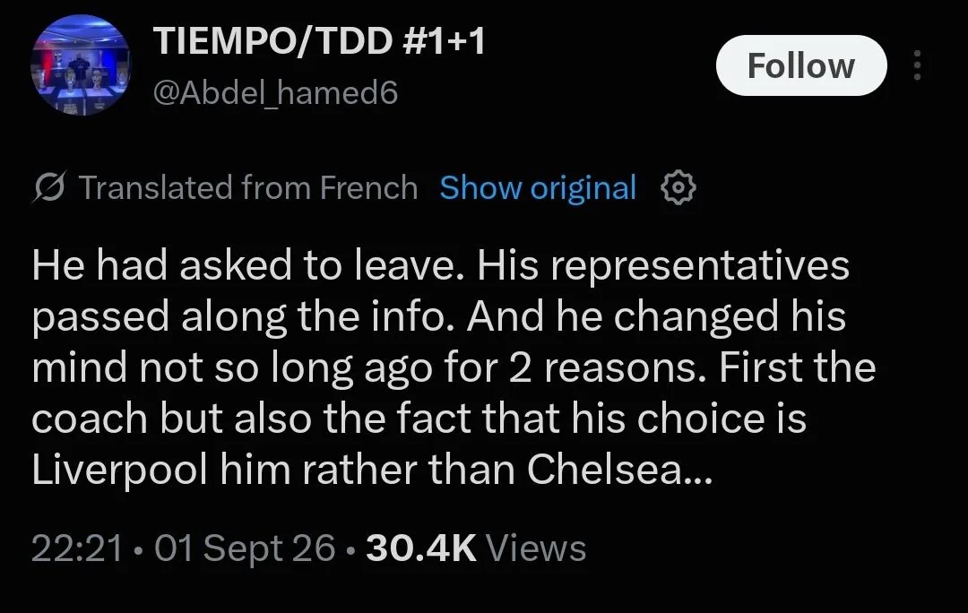Open the three-dot more options menu
Viewport: 968px width, 613px height.
(917, 65)
